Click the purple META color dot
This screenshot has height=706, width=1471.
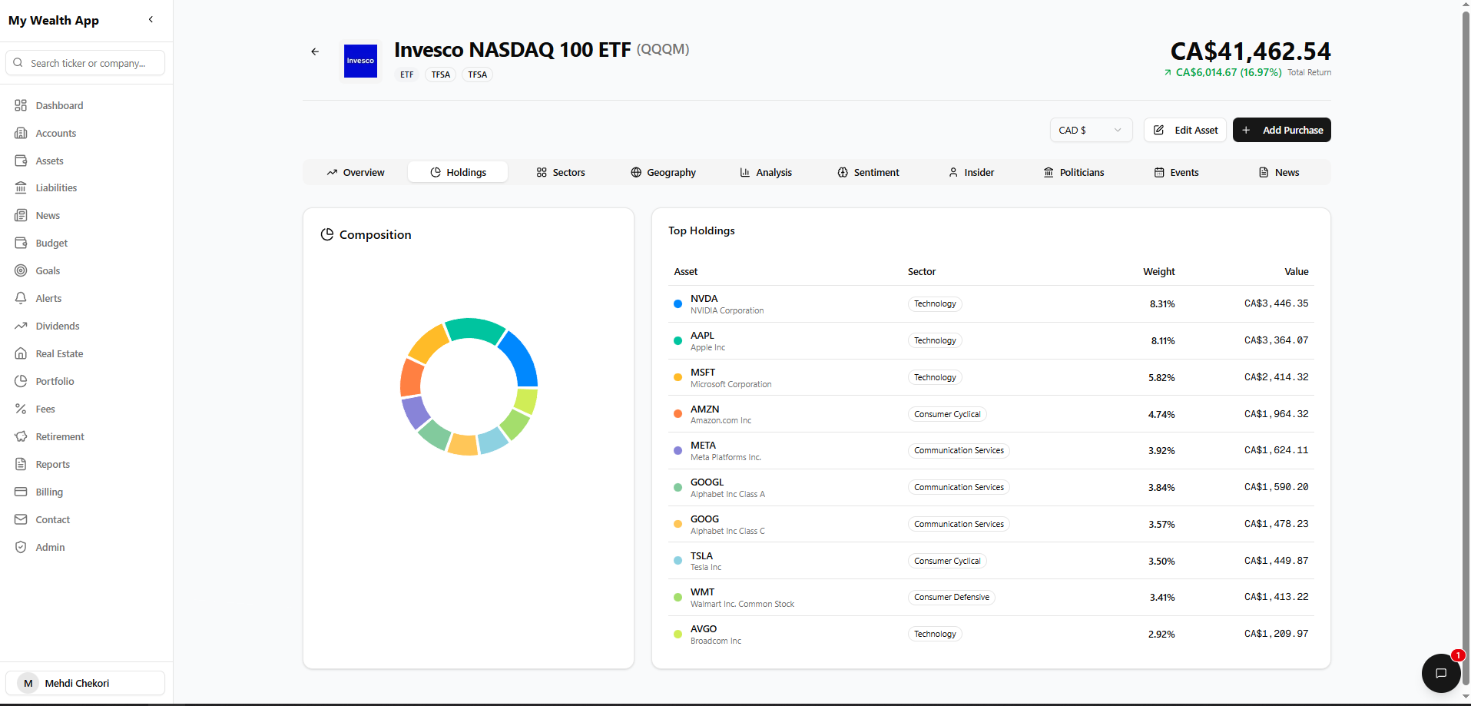tap(678, 451)
